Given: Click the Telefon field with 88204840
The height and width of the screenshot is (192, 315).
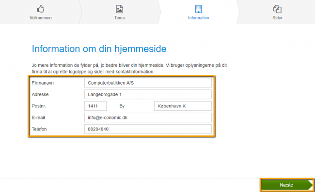Looking at the screenshot, I should (148, 129).
